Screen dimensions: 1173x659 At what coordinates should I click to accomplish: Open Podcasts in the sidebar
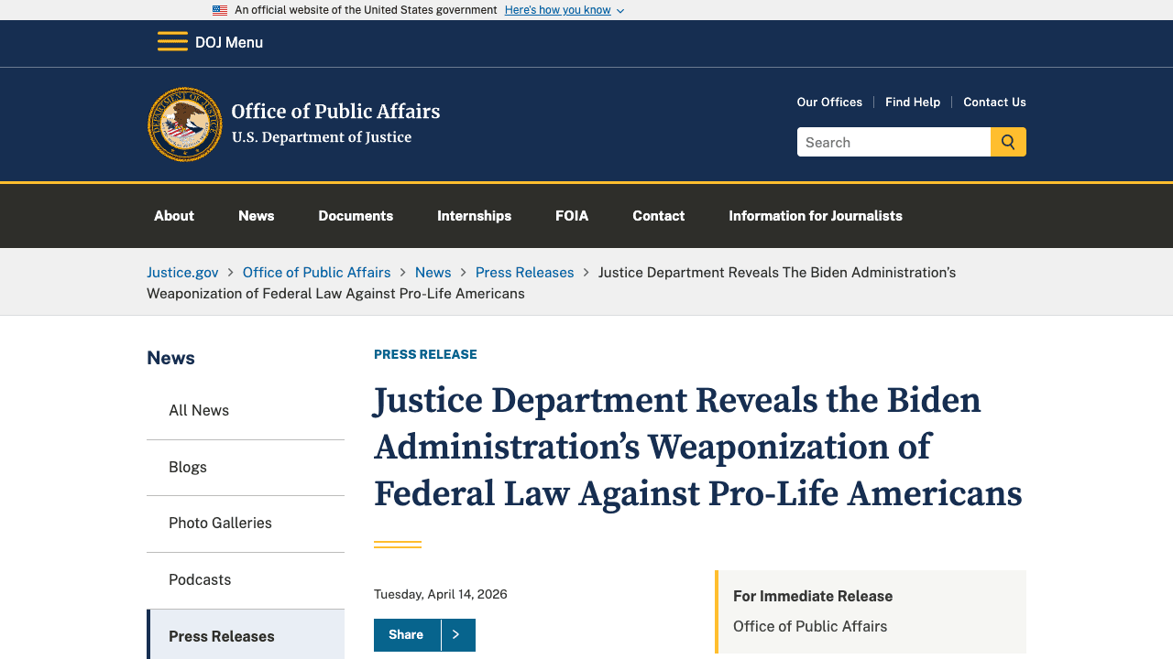(x=200, y=579)
